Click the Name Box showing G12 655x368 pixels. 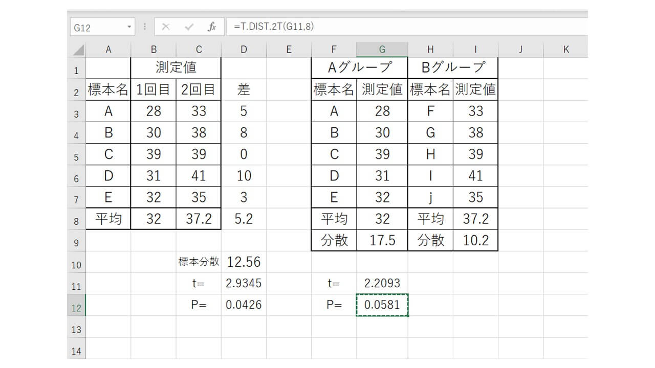97,28
